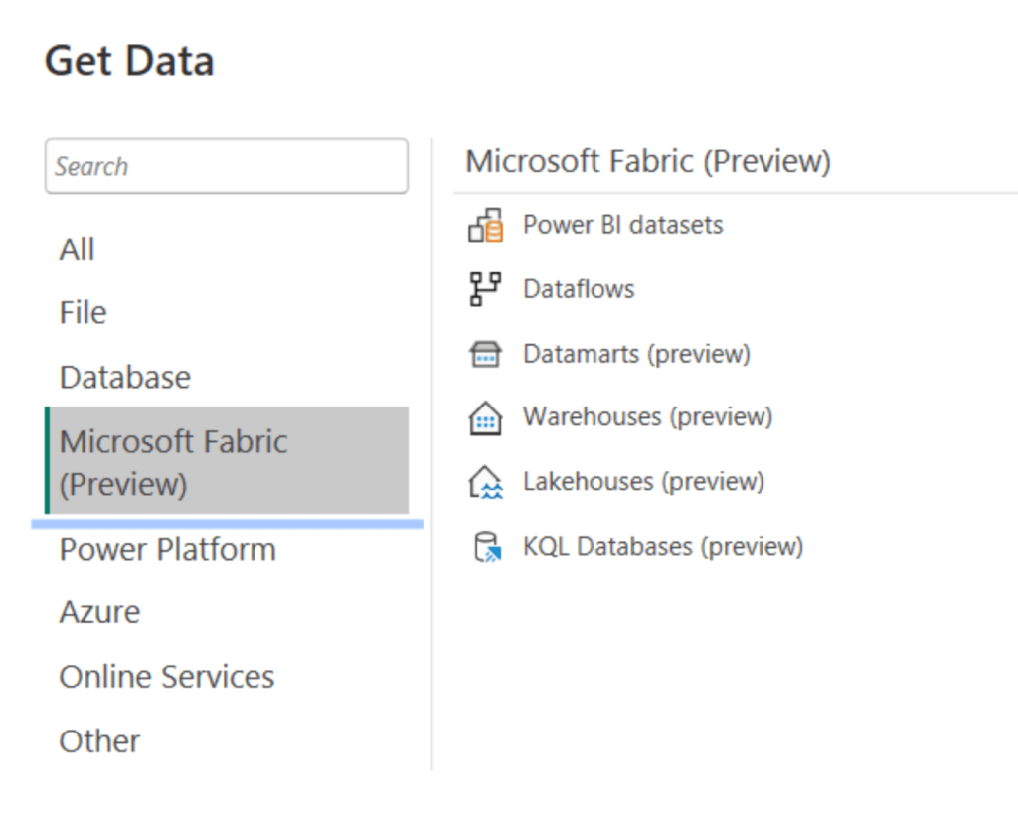Click inside the Search field
Screen dimensions: 1018x814
click(226, 166)
